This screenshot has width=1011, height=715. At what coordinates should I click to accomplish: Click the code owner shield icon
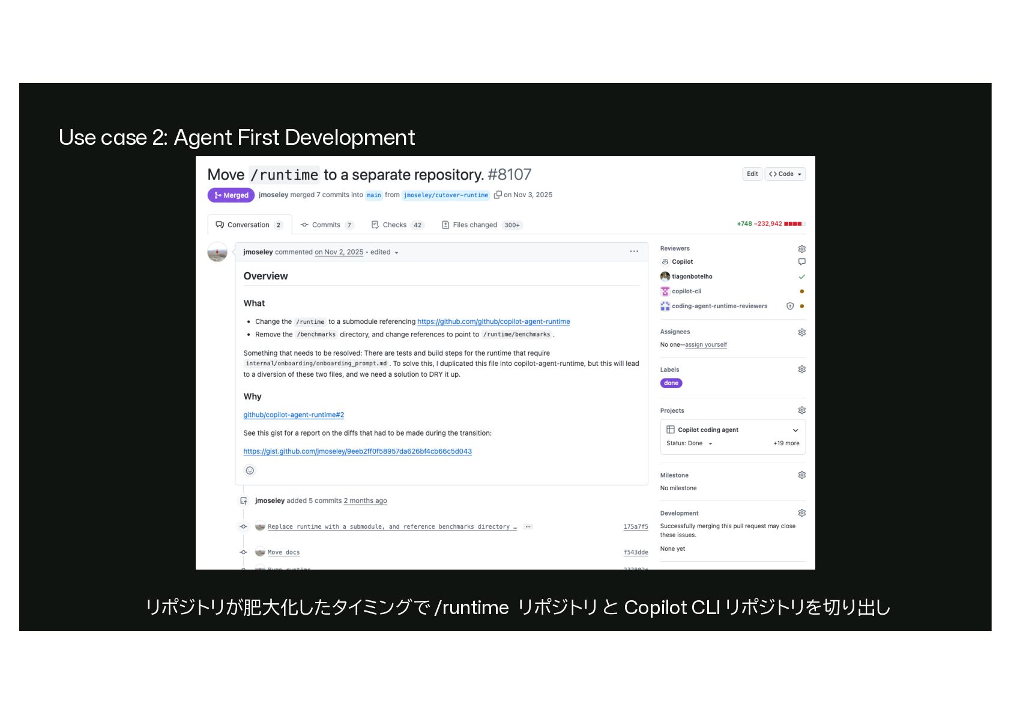[790, 306]
